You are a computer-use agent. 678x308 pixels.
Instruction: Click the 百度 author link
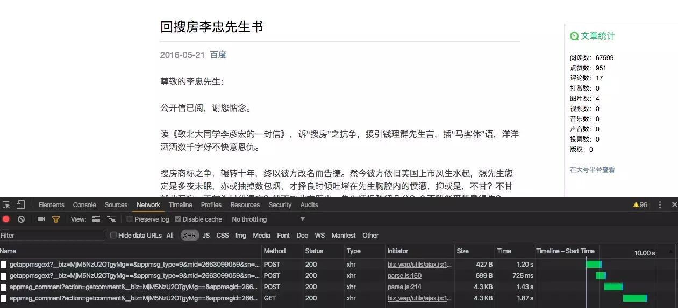tap(218, 55)
